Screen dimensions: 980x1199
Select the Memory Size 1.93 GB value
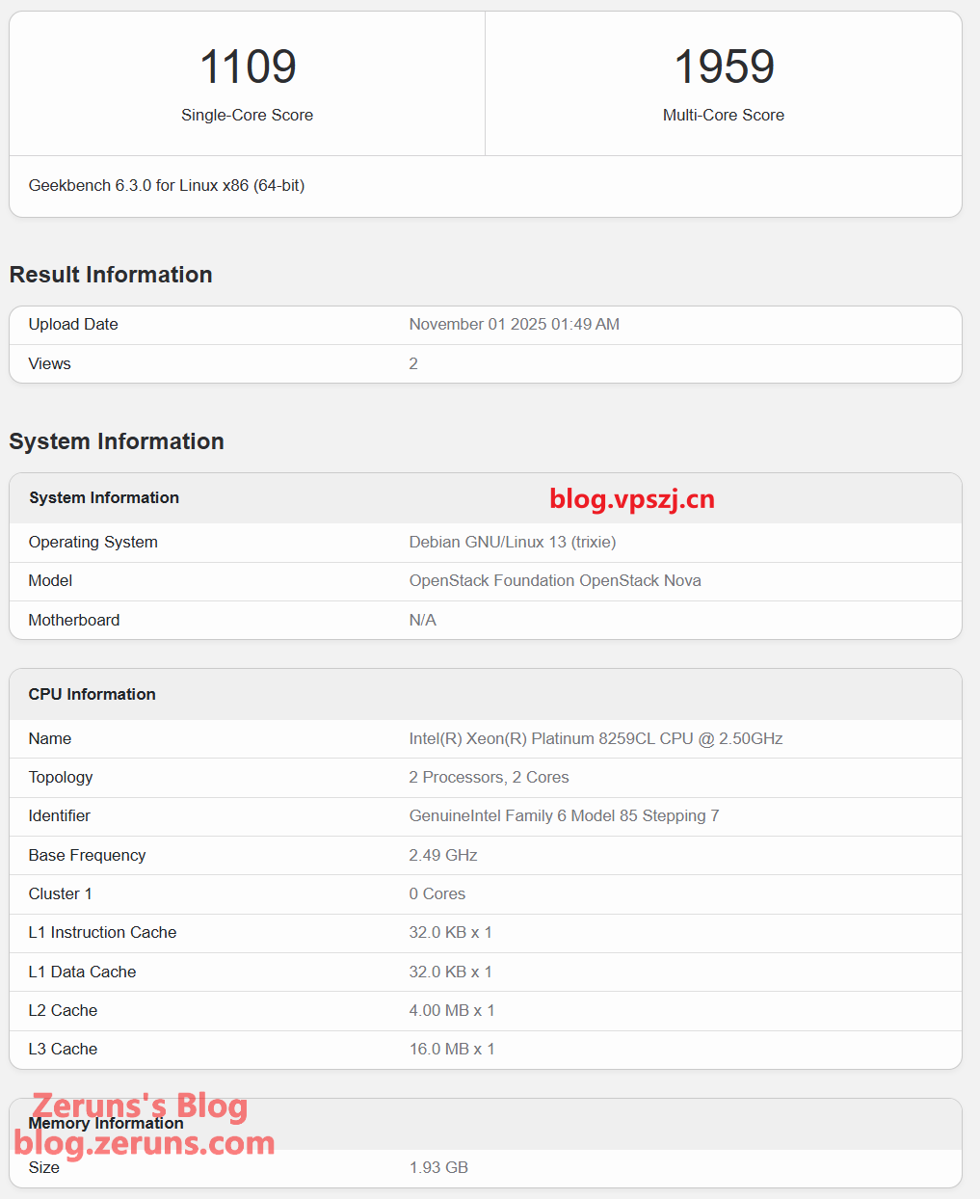click(438, 1167)
